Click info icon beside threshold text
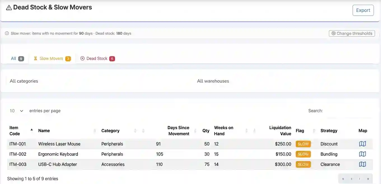This screenshot has width=381, height=184. (x=7, y=33)
